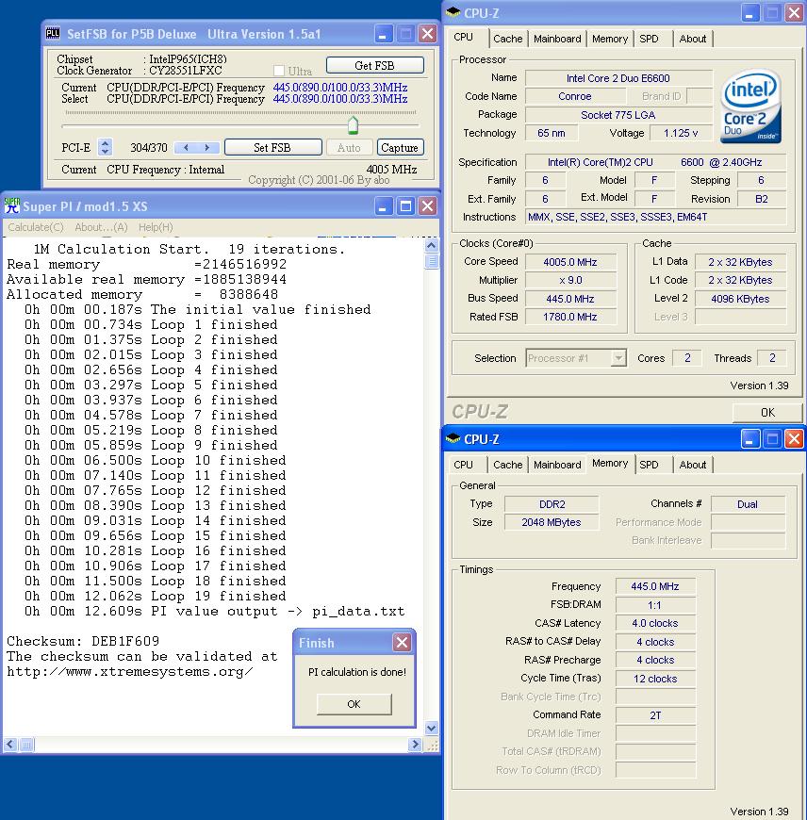The height and width of the screenshot is (820, 807).
Task: Minimize the upper CPU-Z window
Action: [x=749, y=13]
